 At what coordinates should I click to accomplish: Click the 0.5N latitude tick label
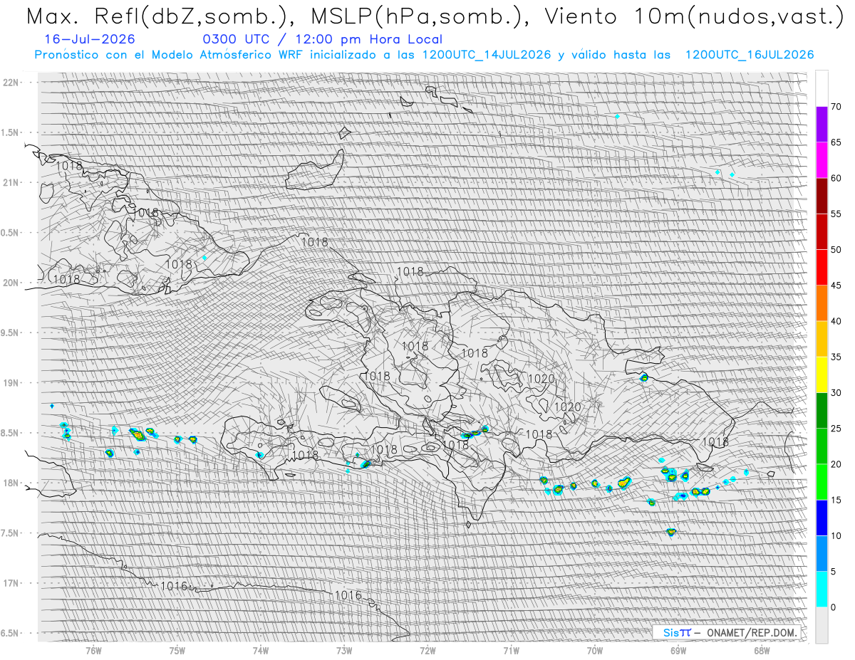click(11, 233)
